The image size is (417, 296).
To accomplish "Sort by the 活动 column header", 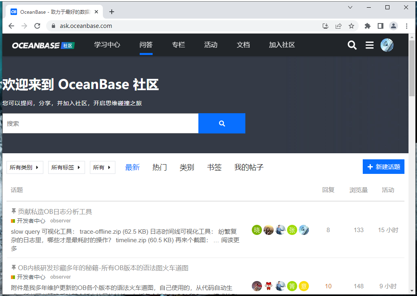I will [388, 190].
